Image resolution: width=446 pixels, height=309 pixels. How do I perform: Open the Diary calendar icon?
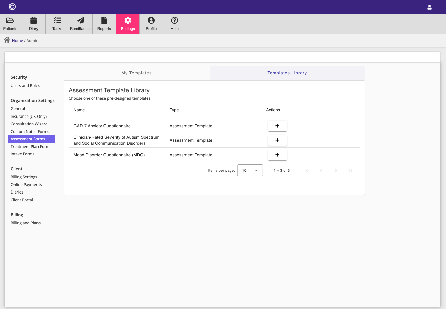click(34, 21)
